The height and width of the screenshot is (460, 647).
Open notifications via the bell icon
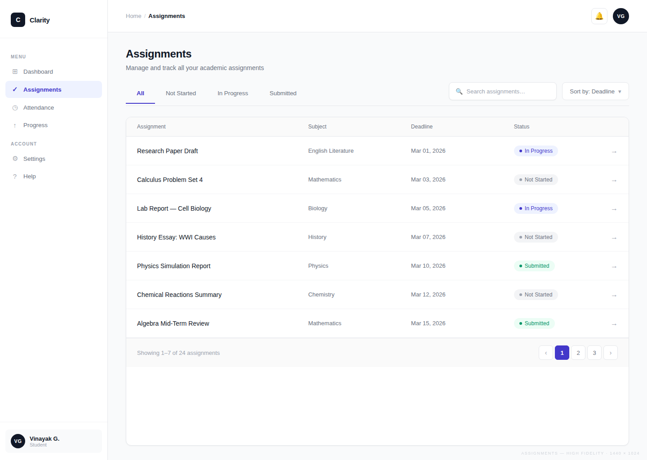[599, 16]
